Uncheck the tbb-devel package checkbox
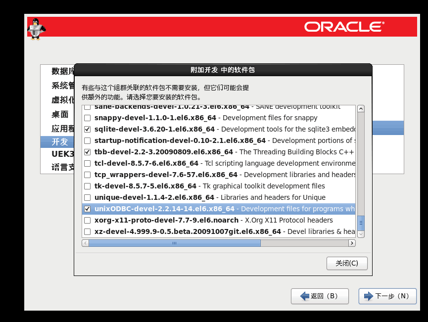This screenshot has width=428, height=322. click(x=88, y=152)
